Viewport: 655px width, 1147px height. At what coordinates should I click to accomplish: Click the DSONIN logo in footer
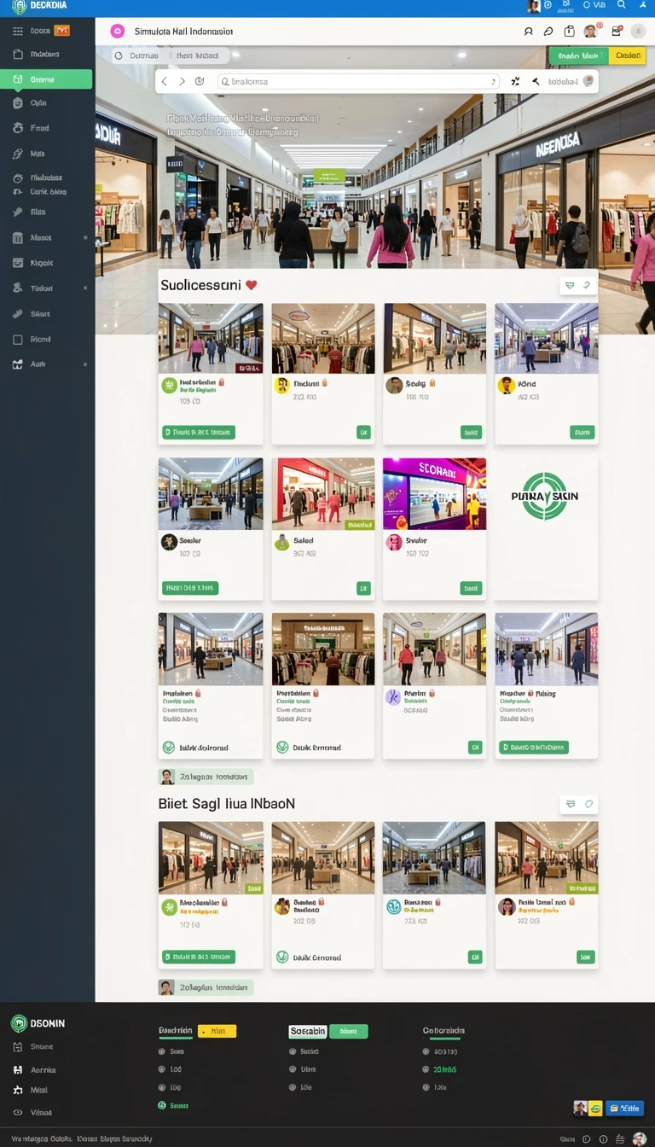[x=38, y=1023]
